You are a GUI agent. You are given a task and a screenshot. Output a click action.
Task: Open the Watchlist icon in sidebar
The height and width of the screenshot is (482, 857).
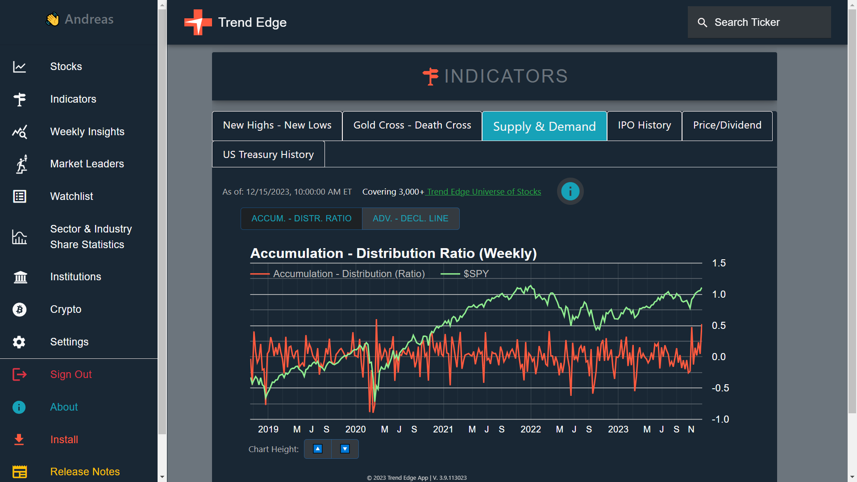tap(19, 196)
